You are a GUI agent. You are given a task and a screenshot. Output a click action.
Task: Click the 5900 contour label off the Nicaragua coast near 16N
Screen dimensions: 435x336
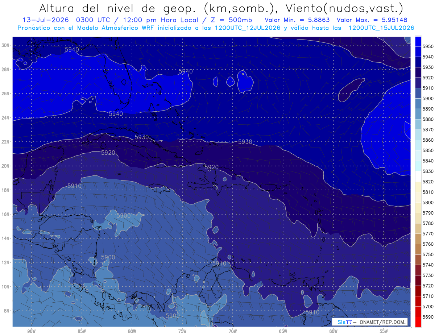[x=124, y=215]
